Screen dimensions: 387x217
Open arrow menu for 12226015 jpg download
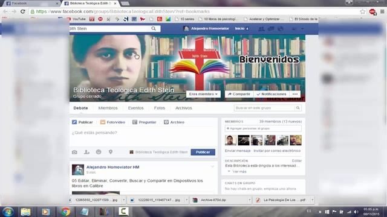(187, 200)
